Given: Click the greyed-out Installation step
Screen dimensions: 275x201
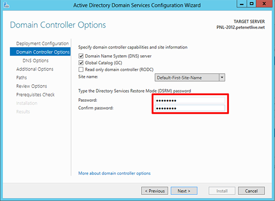Looking at the screenshot, I should [x=26, y=103].
